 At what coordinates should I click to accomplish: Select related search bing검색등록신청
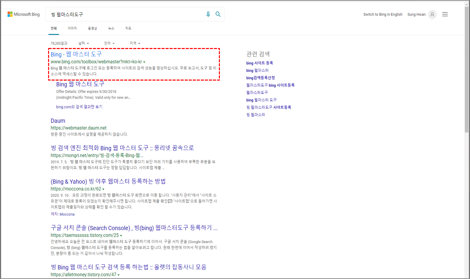261,78
